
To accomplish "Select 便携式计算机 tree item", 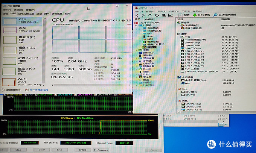I will click(x=154, y=44).
